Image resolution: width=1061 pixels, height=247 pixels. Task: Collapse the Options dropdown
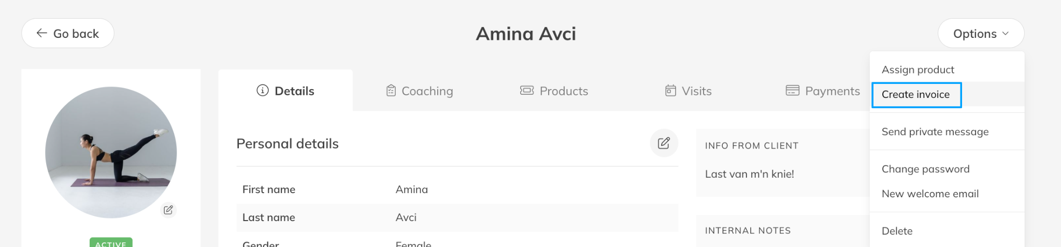(x=981, y=34)
